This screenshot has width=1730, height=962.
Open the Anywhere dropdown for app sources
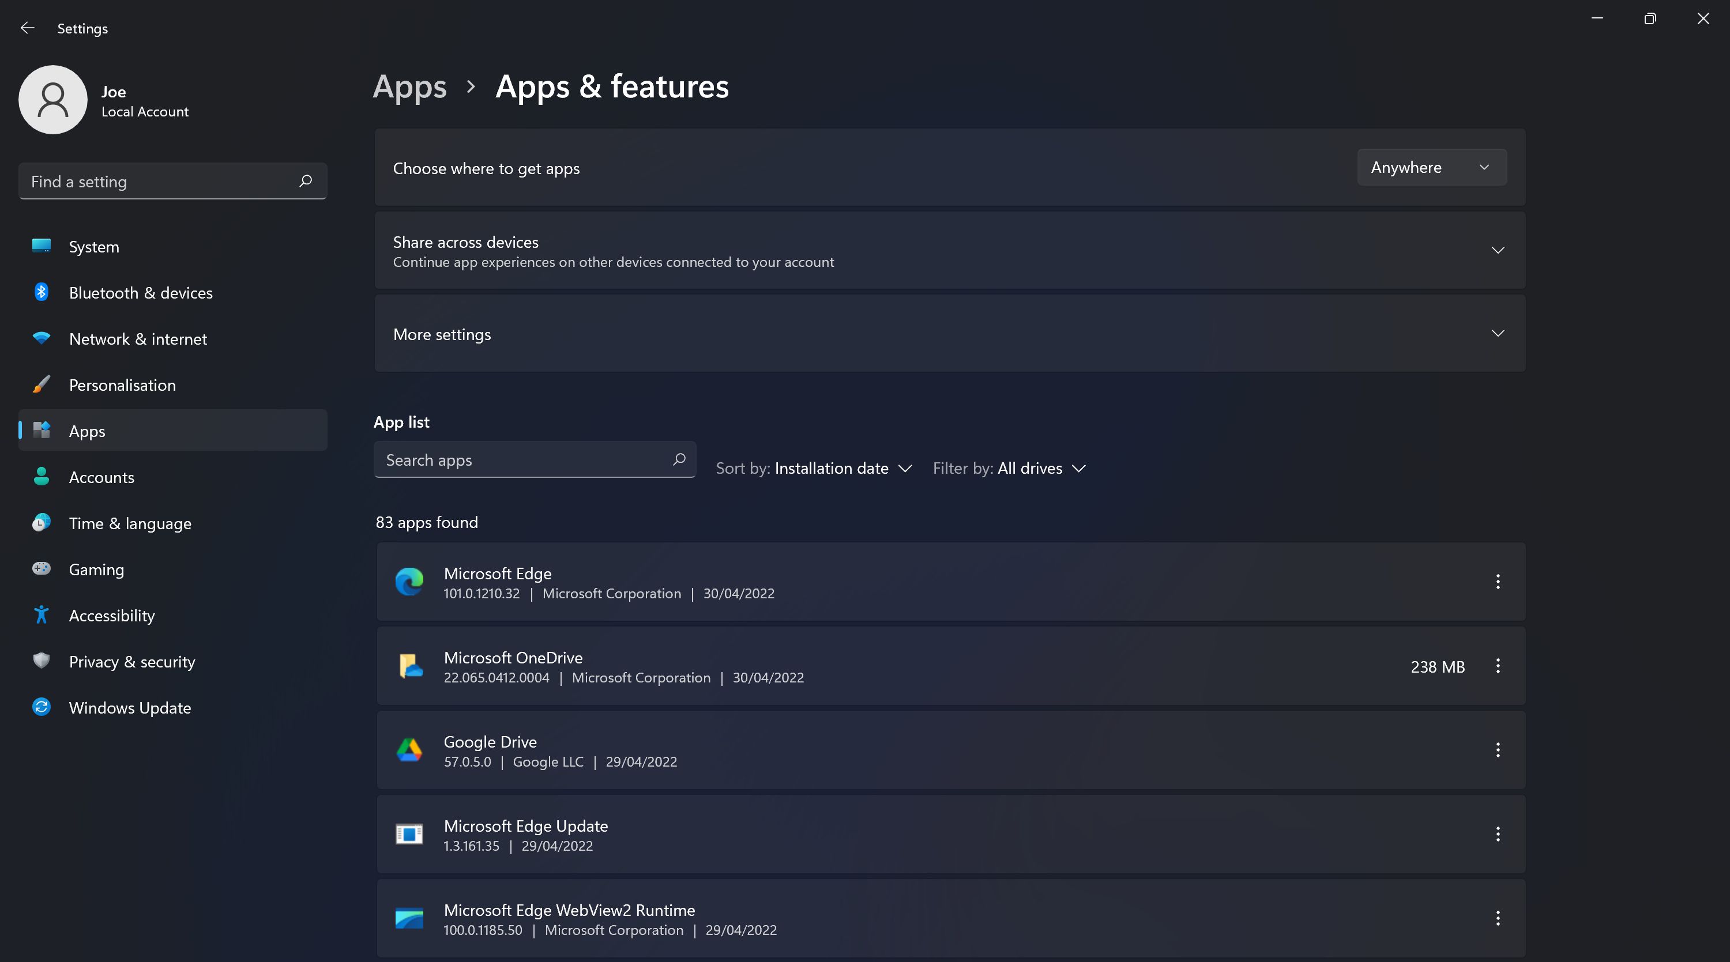1431,167
